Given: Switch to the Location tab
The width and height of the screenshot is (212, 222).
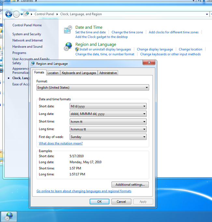Looking at the screenshot, I should pyautogui.click(x=53, y=73).
